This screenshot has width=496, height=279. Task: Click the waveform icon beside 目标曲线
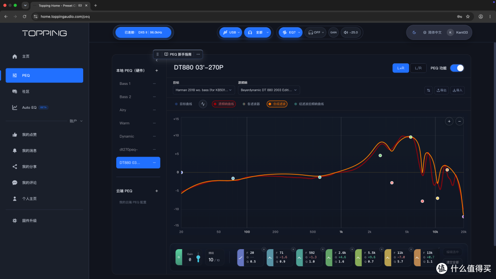(x=203, y=104)
